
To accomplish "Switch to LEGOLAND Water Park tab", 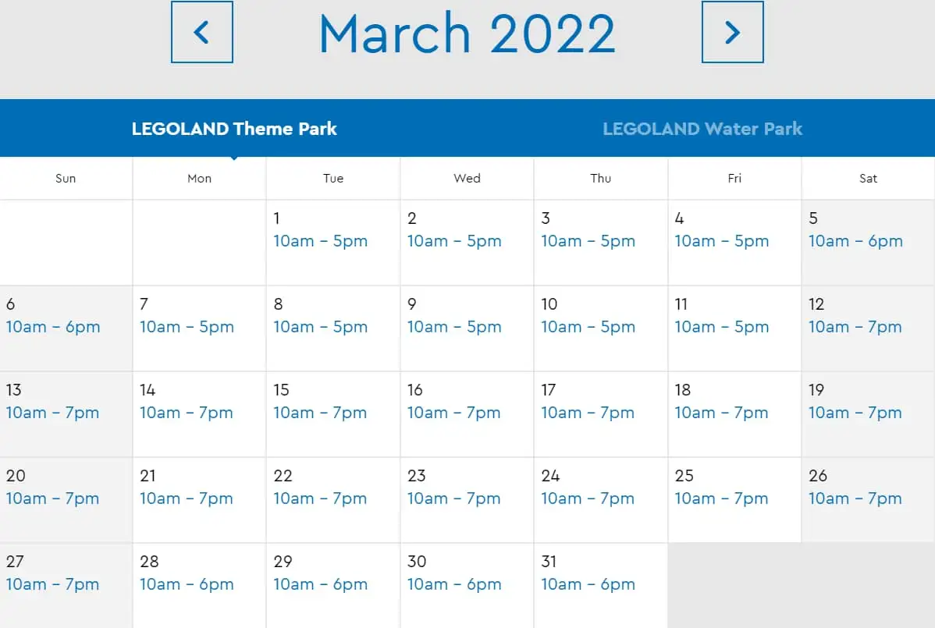I will tap(702, 129).
